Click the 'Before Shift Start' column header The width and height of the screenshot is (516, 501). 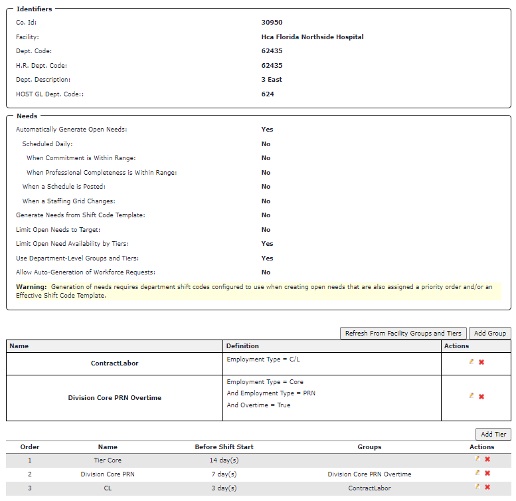click(x=224, y=447)
